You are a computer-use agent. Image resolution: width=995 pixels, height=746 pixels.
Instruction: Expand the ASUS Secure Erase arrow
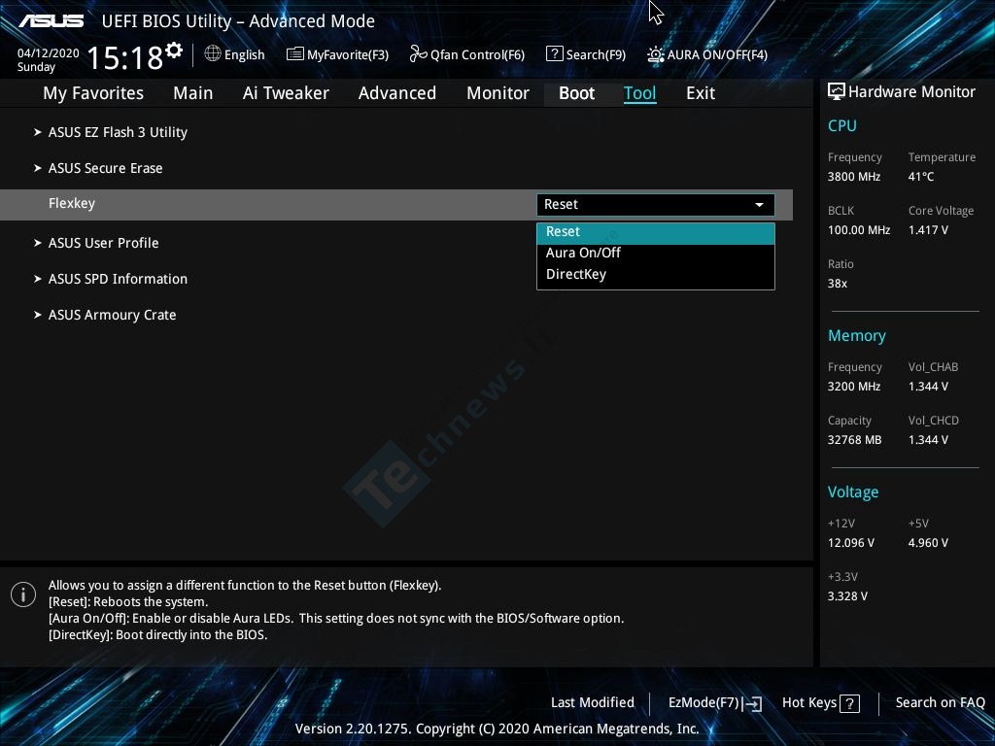click(38, 168)
